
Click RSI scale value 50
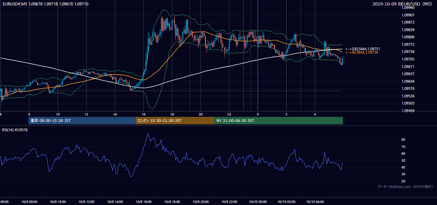click(x=403, y=161)
